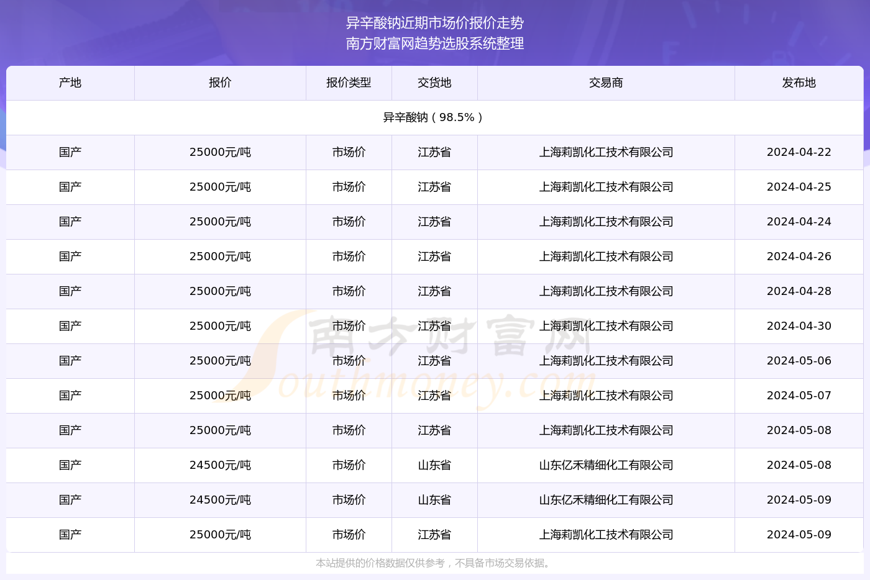Click the 25000元/吨 price in the 2024-05-09 row
This screenshot has width=870, height=580.
point(220,535)
